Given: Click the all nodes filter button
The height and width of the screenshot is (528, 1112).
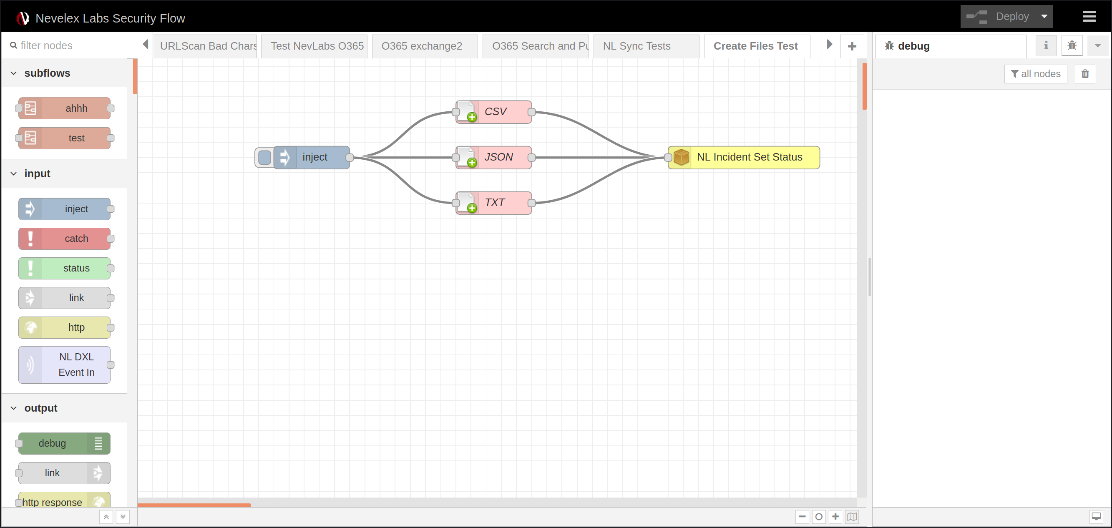Looking at the screenshot, I should pyautogui.click(x=1035, y=74).
